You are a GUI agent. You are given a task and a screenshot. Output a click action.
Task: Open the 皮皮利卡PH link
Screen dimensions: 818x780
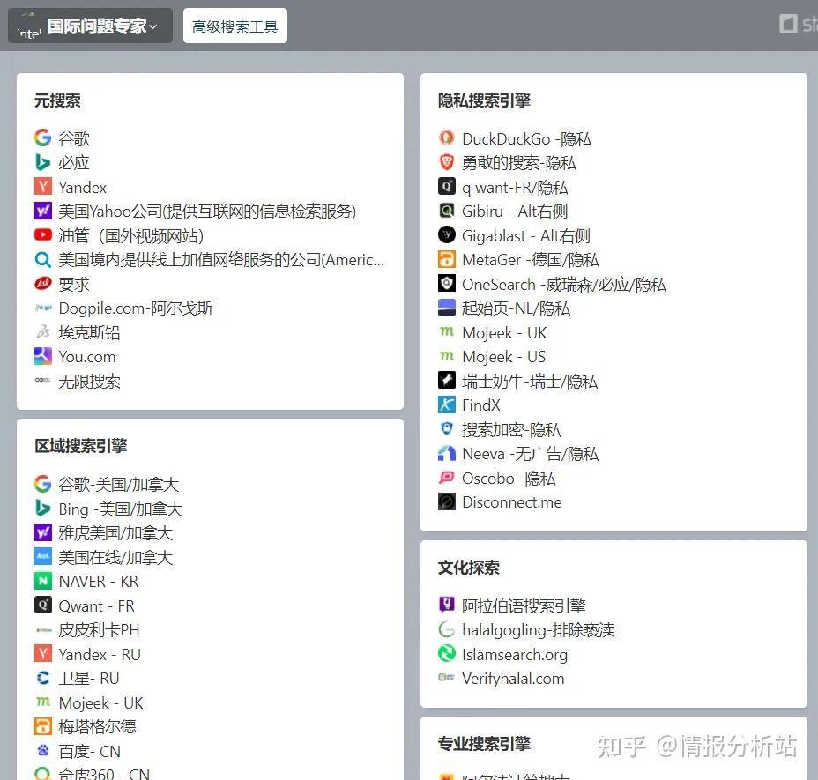99,630
